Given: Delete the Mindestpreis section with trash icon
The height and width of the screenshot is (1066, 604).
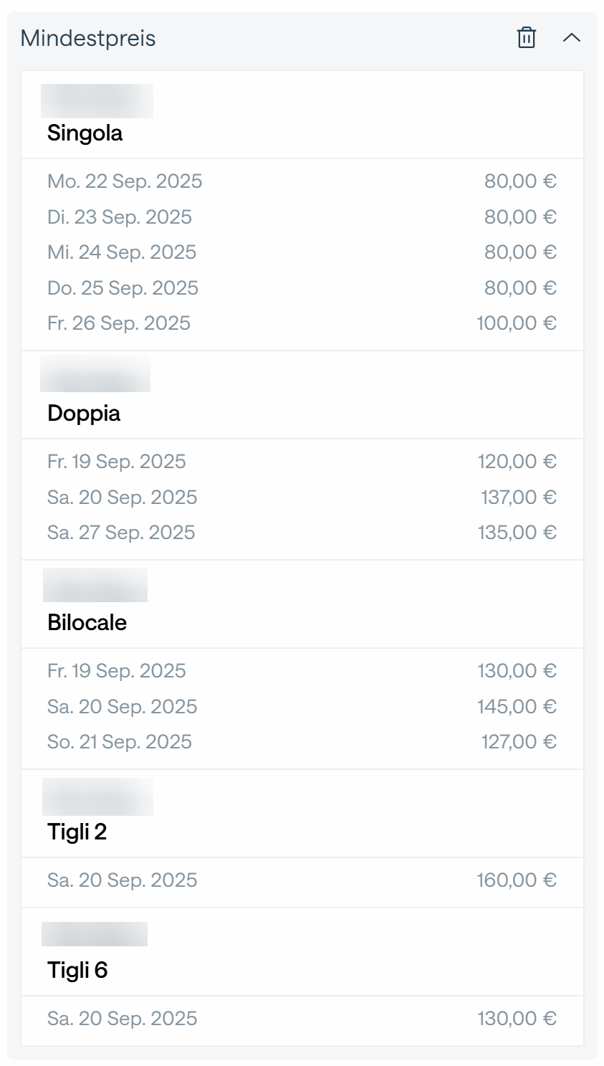Looking at the screenshot, I should point(527,37).
